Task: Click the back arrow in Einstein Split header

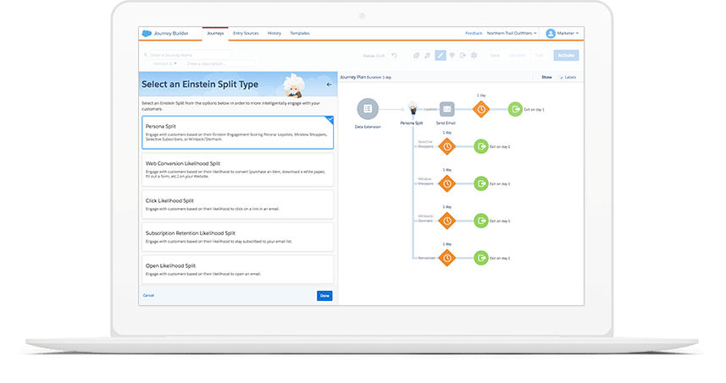Action: 329,85
